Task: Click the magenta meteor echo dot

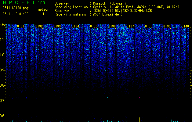Action: coord(139,98)
